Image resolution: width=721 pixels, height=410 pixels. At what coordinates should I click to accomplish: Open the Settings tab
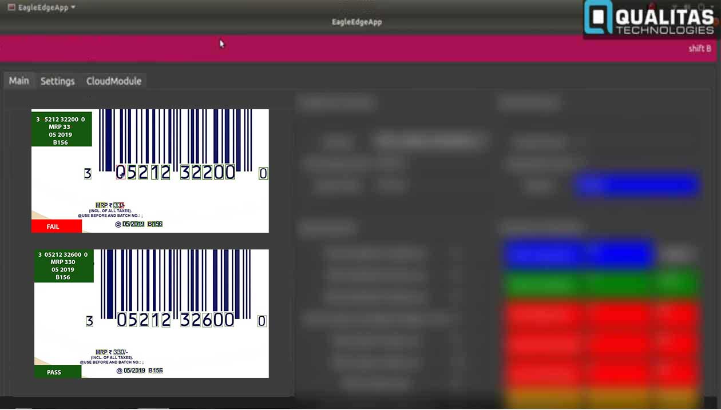point(58,81)
